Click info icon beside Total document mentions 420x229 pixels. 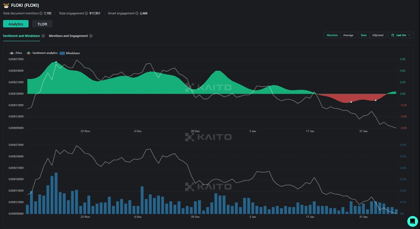[x=41, y=13]
